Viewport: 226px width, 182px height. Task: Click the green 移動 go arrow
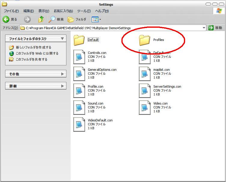(211, 28)
